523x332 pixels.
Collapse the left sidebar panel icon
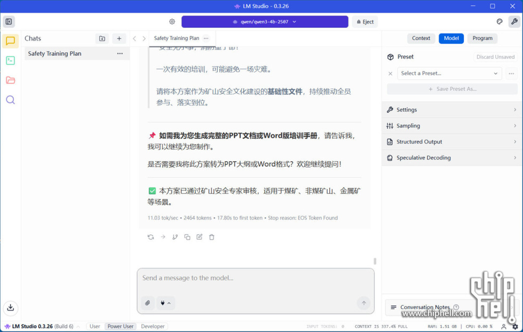(x=9, y=22)
